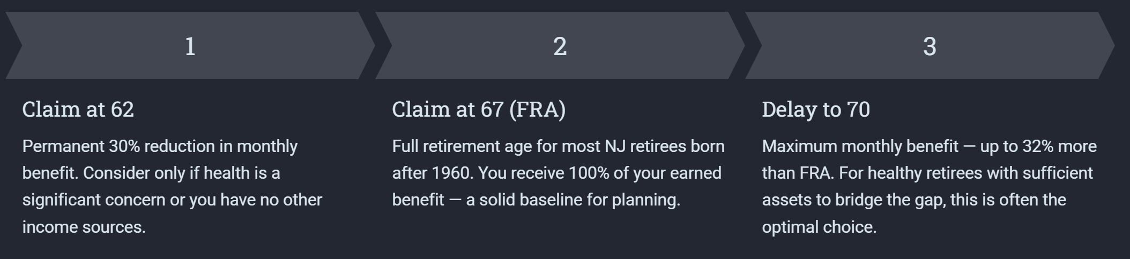Open the "Claim at 67 (FRA)" heading

[x=479, y=109]
